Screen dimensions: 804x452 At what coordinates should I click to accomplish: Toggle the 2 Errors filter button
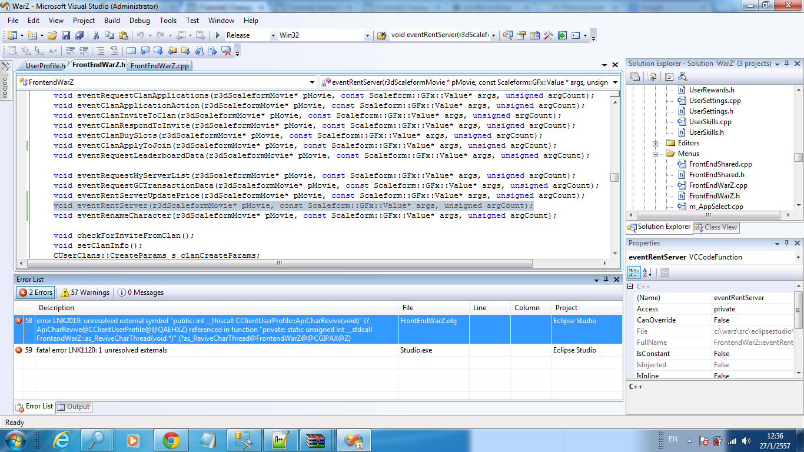pos(35,293)
